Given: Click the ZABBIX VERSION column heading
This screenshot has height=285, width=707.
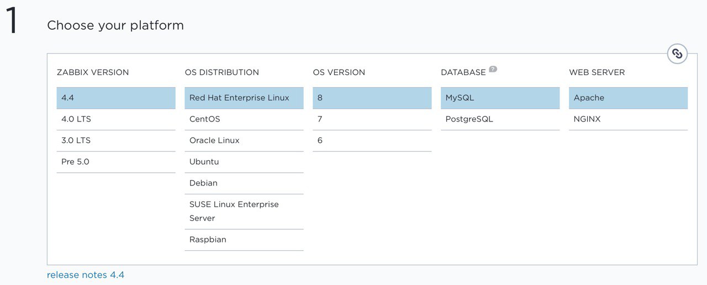Looking at the screenshot, I should 93,72.
